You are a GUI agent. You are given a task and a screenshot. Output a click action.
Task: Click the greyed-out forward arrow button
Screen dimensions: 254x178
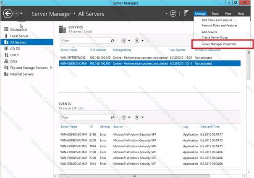16,13
